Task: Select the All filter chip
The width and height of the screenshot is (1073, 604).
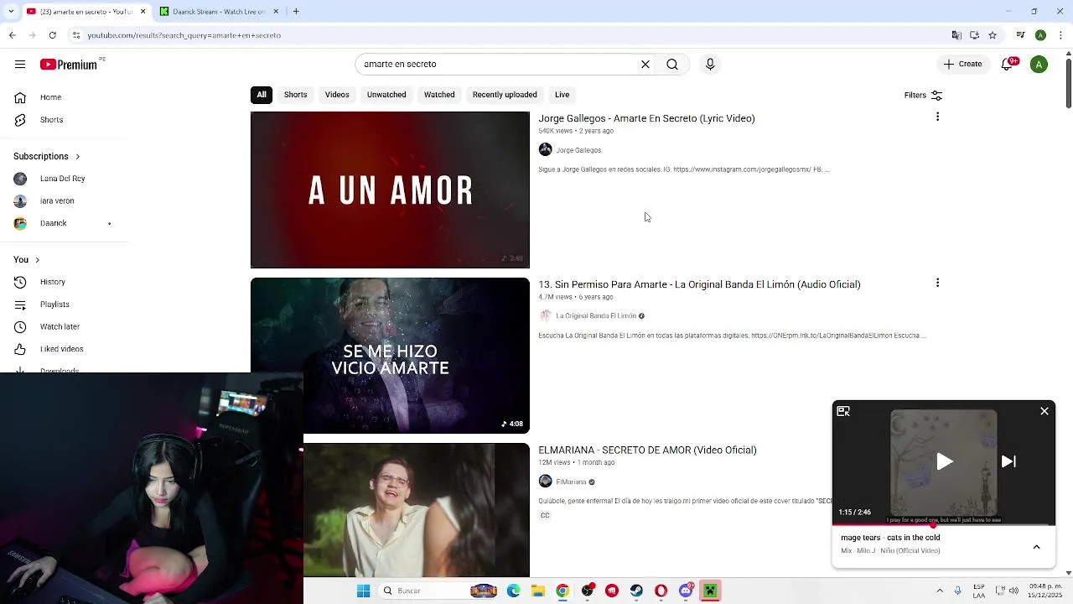Action: click(262, 95)
